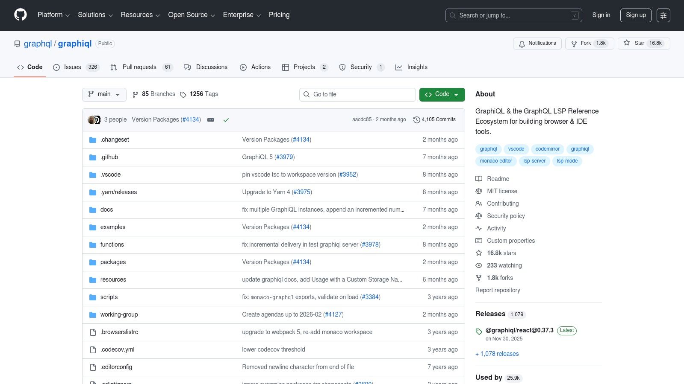Open MIT license via the scales icon

(479, 191)
